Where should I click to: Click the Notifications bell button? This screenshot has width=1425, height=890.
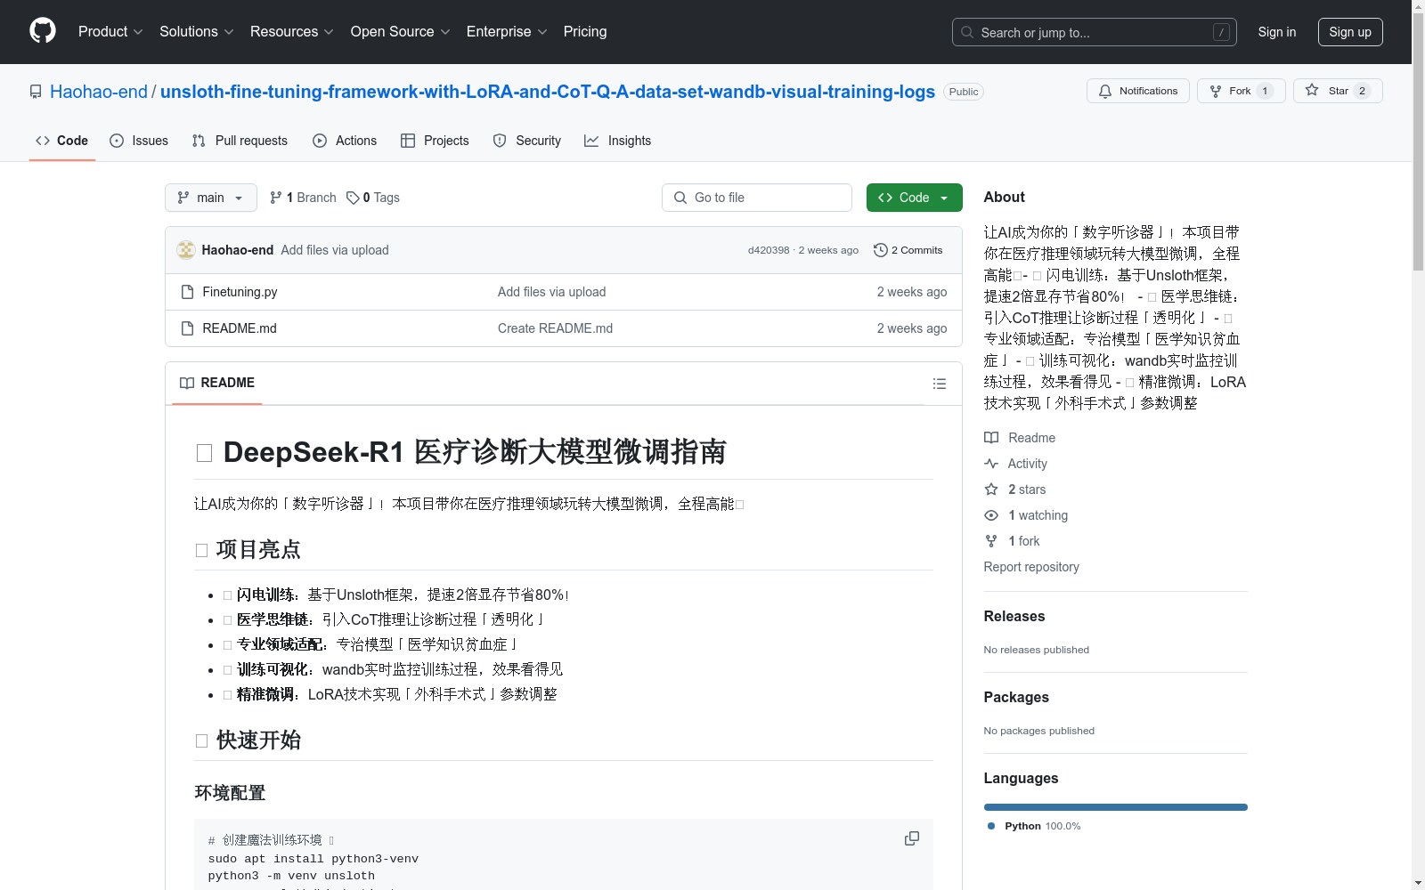click(x=1137, y=91)
